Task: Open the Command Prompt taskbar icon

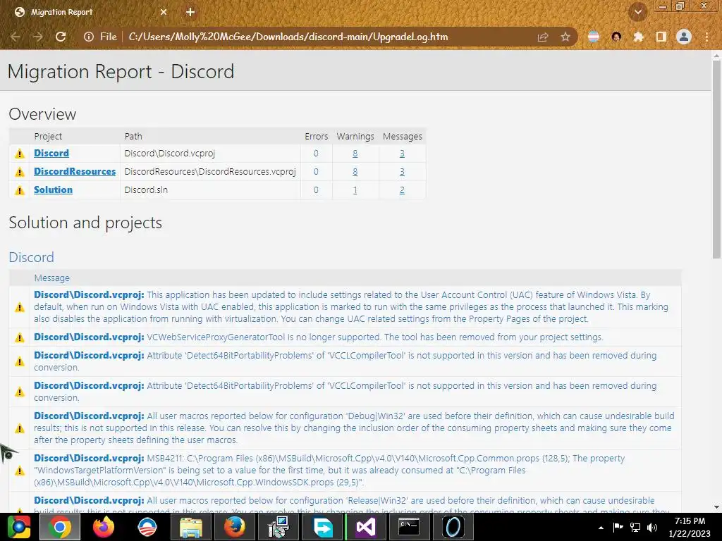Action: point(410,527)
